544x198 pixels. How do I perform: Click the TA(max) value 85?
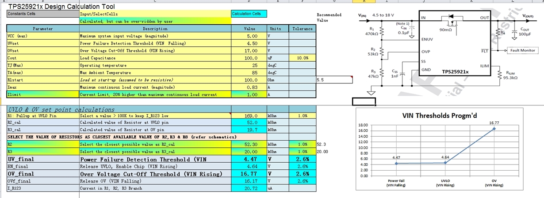[249, 73]
